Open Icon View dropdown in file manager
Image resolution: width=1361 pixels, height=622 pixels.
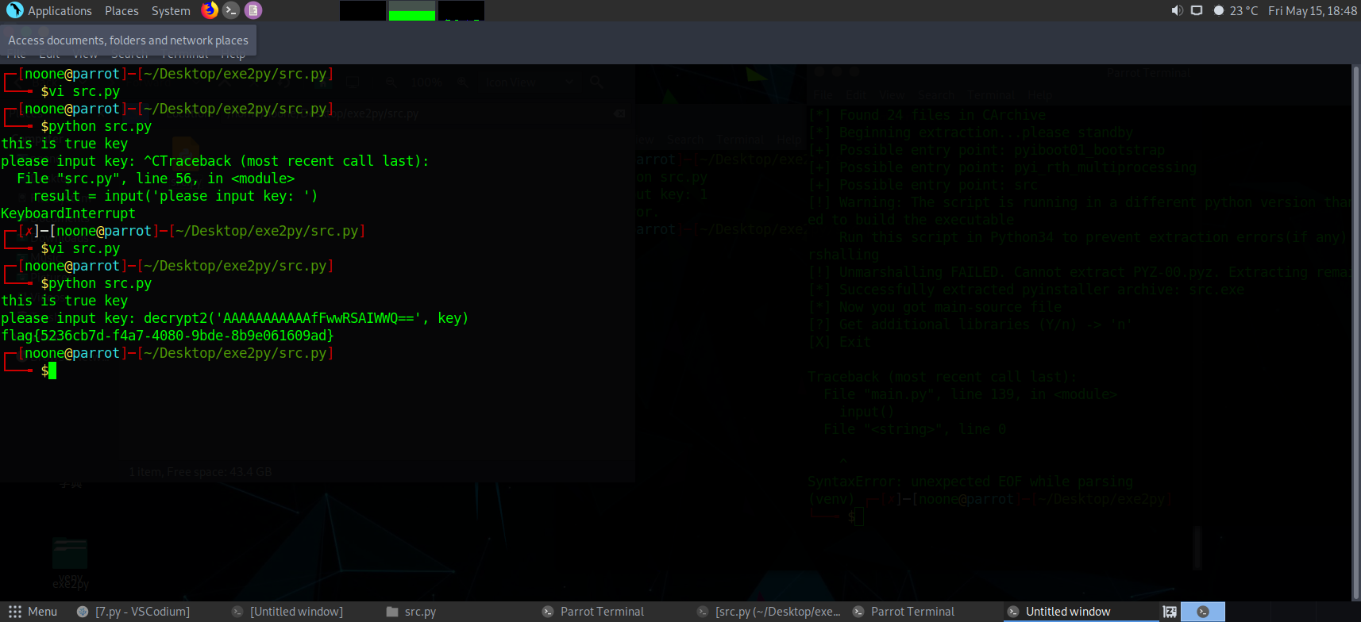[x=530, y=83]
